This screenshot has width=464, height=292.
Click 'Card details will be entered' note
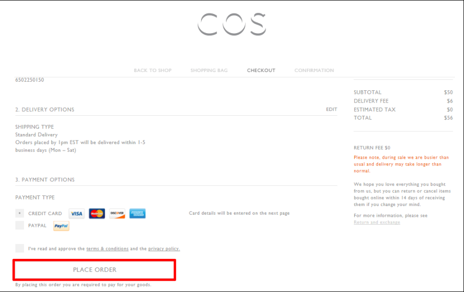(x=239, y=213)
